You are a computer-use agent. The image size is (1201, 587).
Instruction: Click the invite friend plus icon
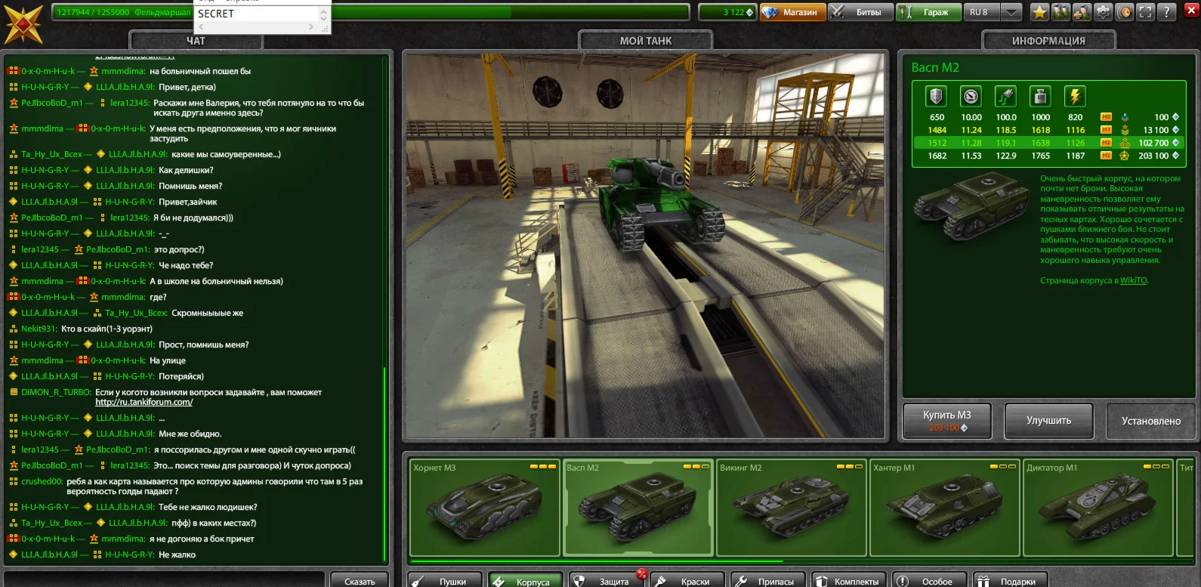tap(1082, 12)
